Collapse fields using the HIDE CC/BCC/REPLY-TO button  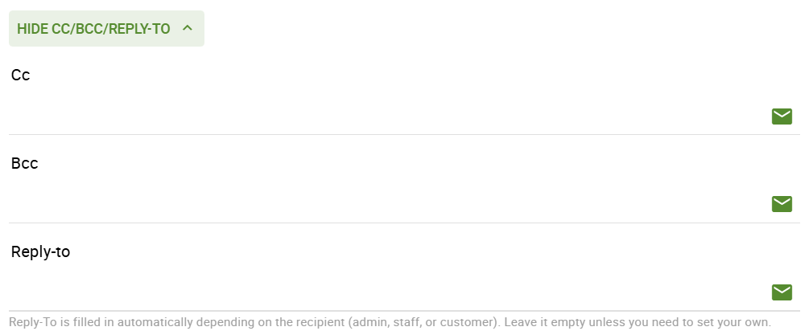point(94,29)
